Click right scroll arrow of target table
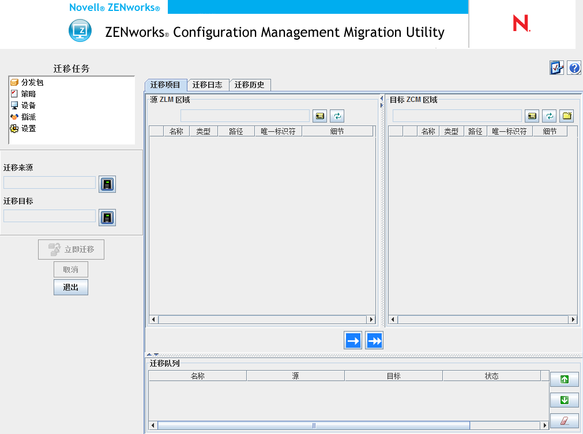Image resolution: width=583 pixels, height=434 pixels. [573, 319]
